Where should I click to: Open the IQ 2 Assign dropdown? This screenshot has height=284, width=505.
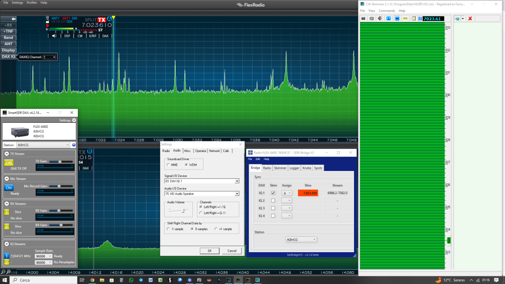tap(287, 201)
